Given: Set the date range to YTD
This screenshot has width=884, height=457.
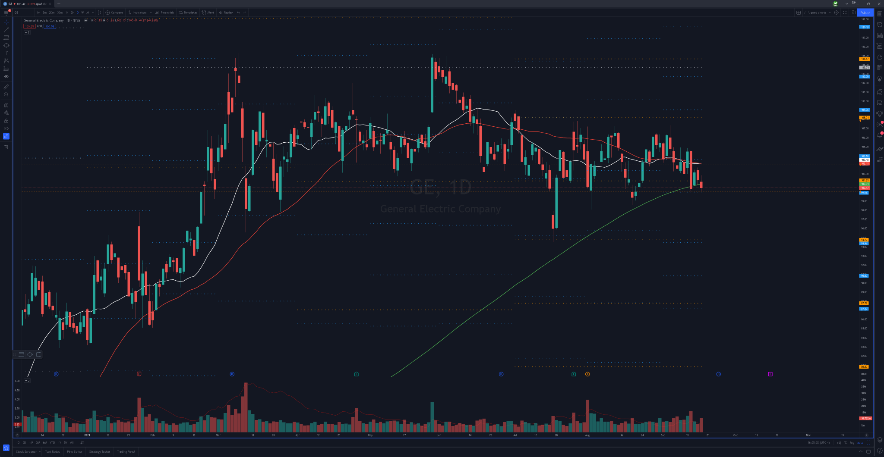Looking at the screenshot, I should click(x=52, y=442).
